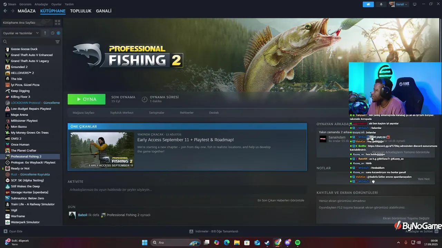Open Task View on the taskbar

click(x=206, y=242)
